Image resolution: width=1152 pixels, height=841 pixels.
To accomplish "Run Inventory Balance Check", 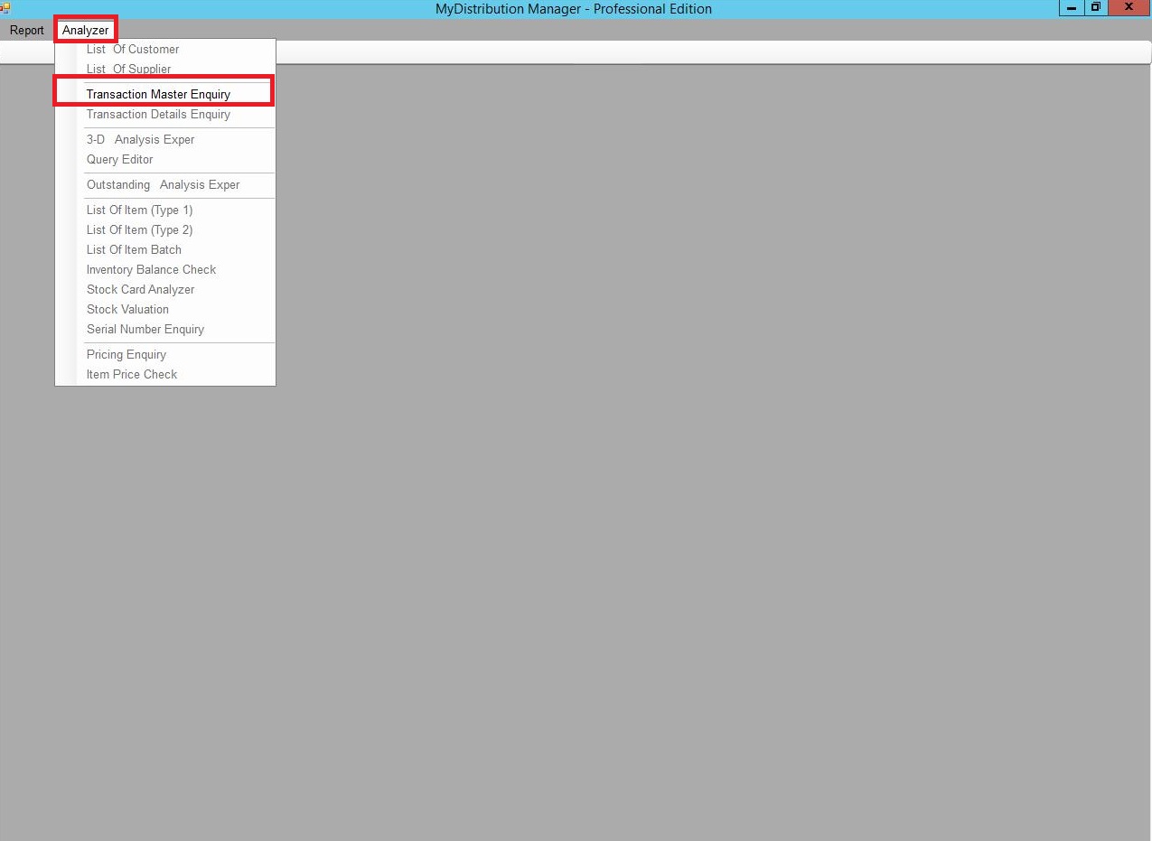I will pyautogui.click(x=151, y=270).
